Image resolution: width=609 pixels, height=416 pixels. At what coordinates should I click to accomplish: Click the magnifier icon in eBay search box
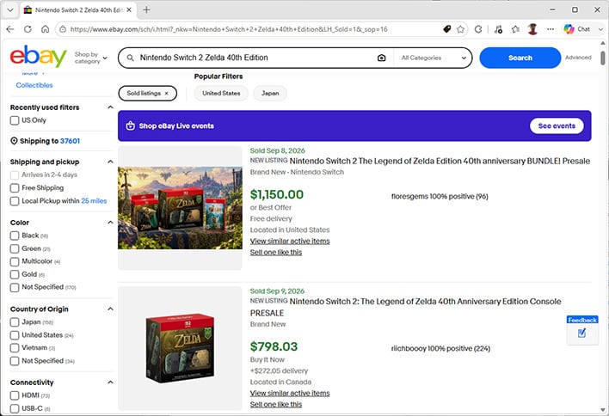(x=131, y=58)
